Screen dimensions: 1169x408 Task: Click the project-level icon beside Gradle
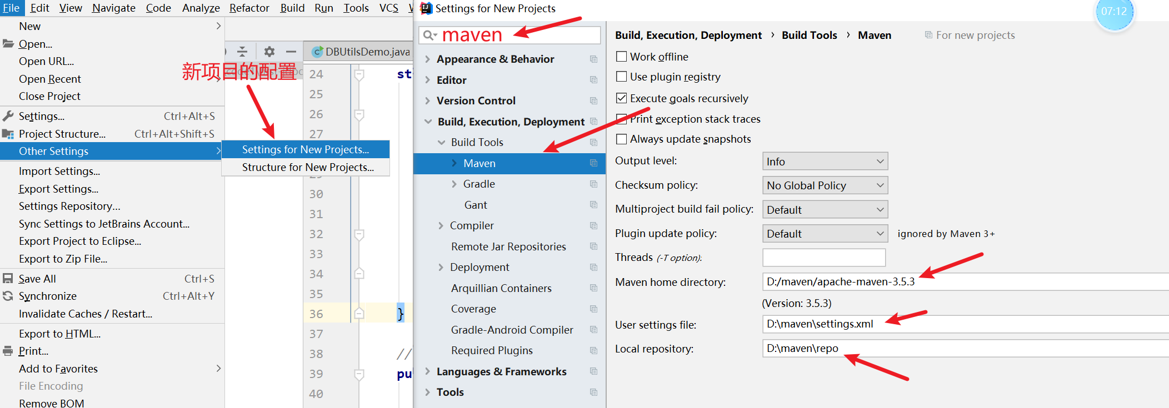[x=593, y=184]
